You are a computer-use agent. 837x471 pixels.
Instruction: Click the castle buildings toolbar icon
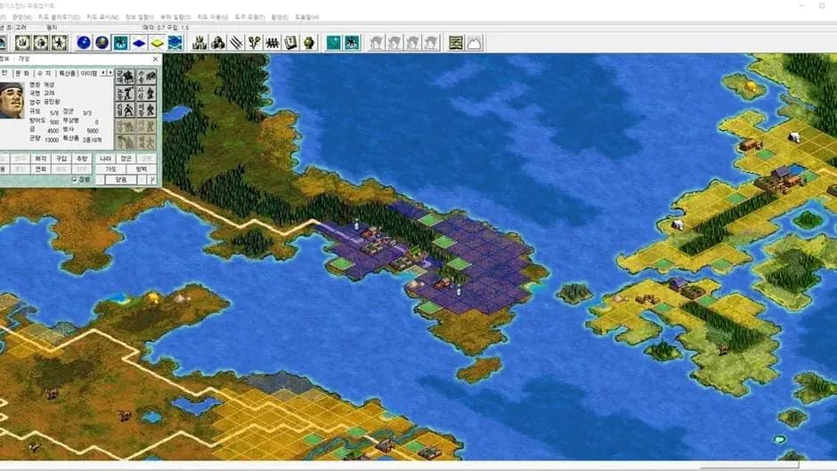(199, 43)
